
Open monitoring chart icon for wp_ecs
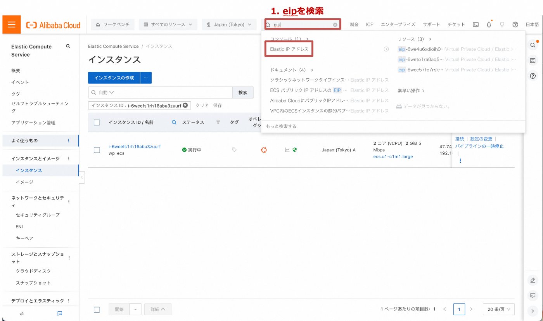pos(287,150)
